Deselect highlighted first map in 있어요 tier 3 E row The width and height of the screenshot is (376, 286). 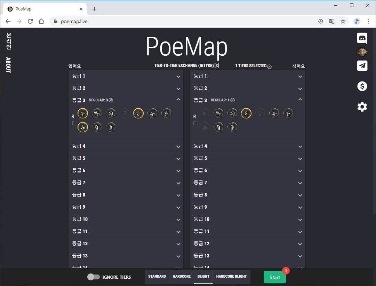point(83,127)
